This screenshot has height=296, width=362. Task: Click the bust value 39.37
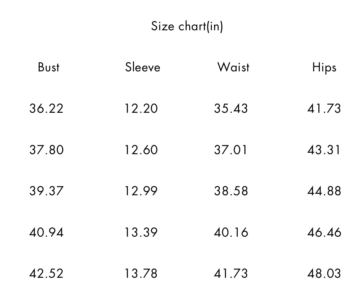46,191
